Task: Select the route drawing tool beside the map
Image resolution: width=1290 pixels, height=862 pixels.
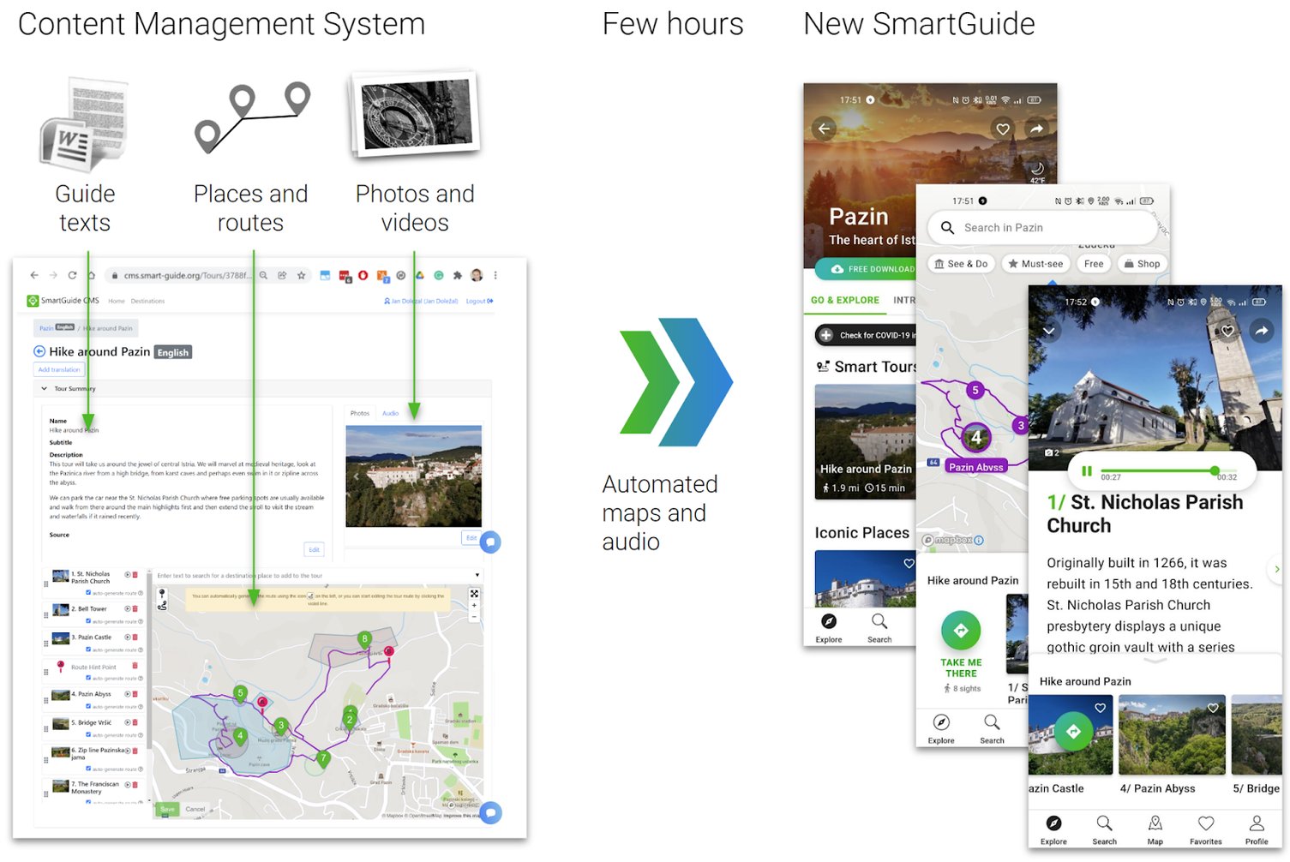Action: coord(160,606)
